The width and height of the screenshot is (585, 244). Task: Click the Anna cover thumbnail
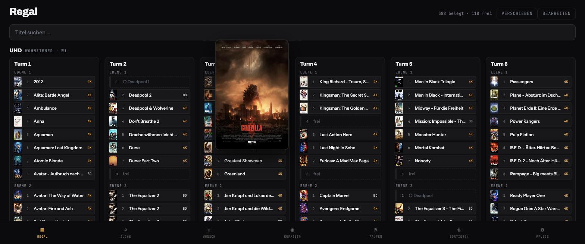click(18, 121)
